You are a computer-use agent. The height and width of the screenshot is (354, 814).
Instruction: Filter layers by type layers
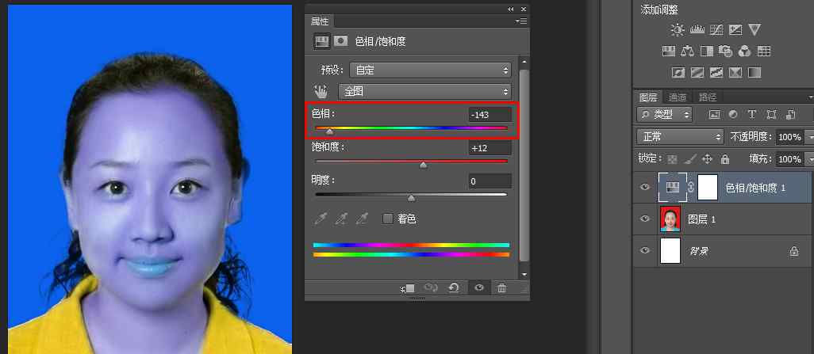(751, 115)
